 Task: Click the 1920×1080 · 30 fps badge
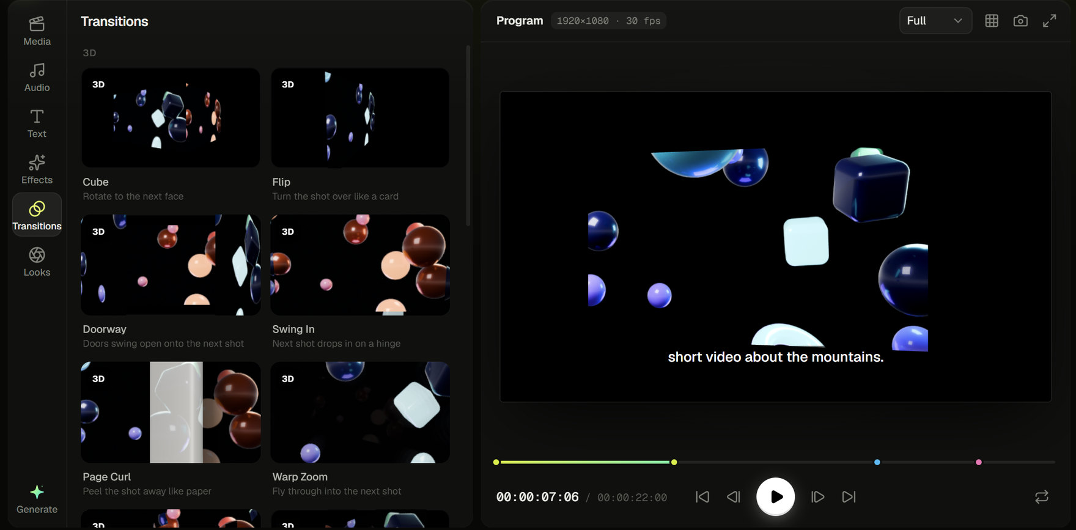tap(608, 21)
